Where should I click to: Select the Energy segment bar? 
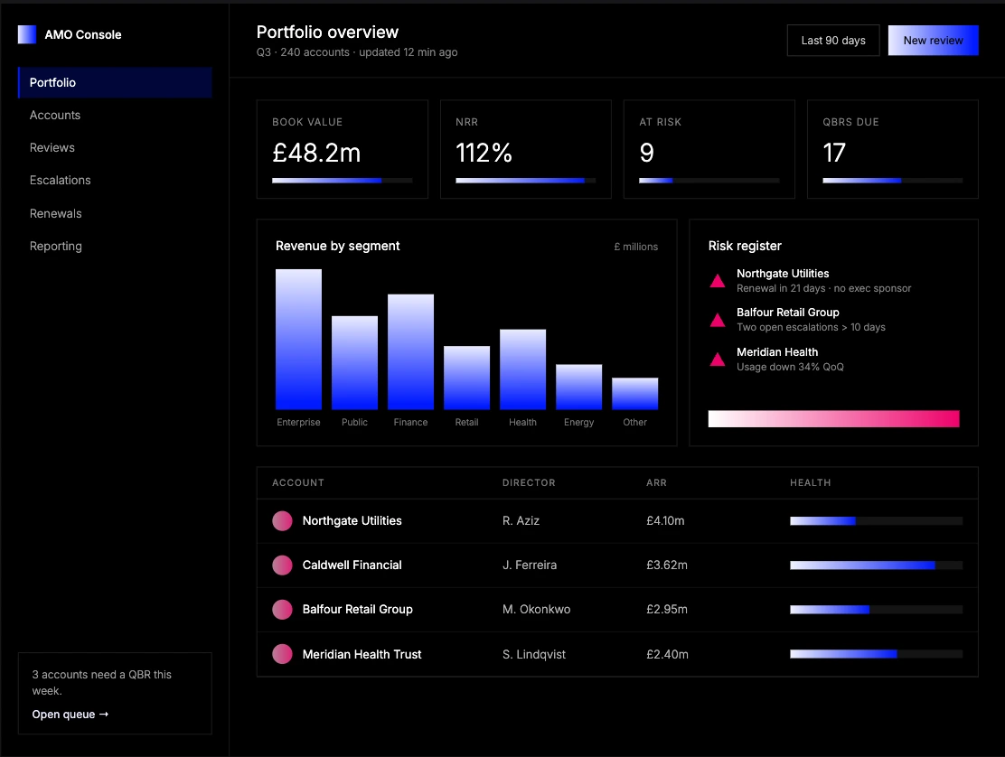point(578,387)
